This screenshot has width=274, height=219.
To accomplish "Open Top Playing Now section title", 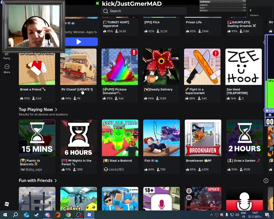I will coord(36,109).
